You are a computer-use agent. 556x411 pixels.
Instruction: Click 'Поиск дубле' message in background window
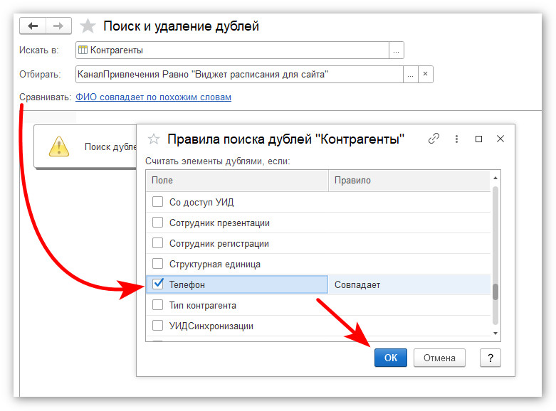click(x=110, y=146)
